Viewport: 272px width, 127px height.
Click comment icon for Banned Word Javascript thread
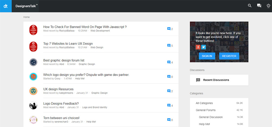point(169,29)
